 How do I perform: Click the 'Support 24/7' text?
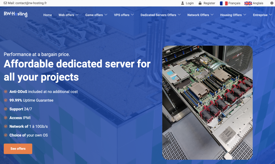pos(21,109)
